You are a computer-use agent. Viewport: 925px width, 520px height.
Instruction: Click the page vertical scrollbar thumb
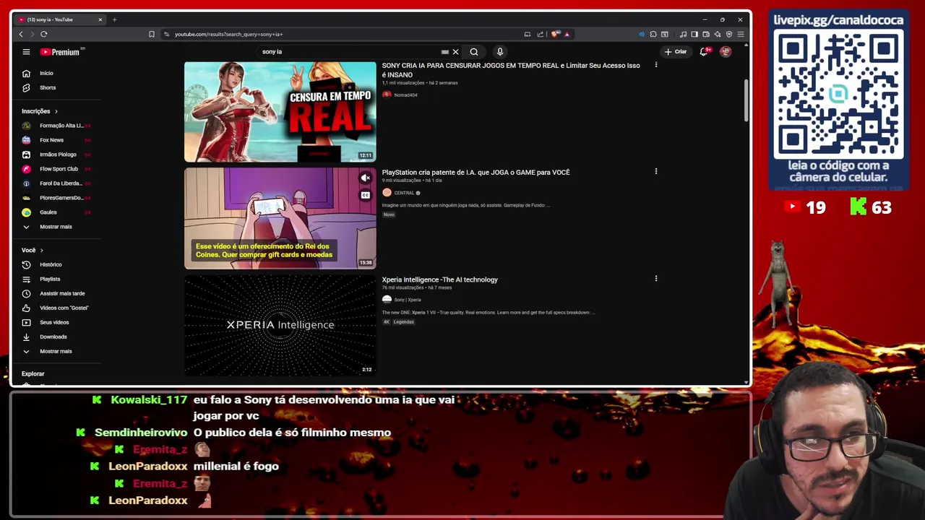tap(747, 100)
